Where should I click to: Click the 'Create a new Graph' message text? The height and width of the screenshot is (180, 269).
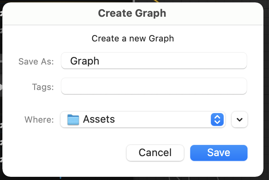coord(133,39)
